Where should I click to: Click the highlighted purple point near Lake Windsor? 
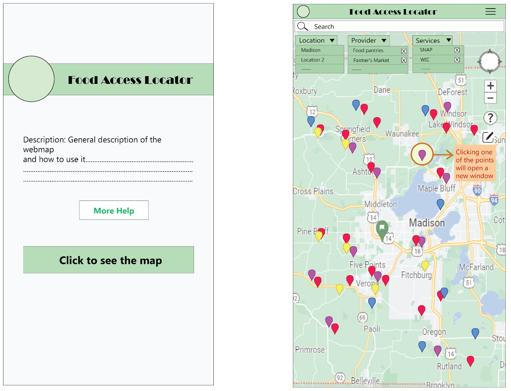click(422, 154)
